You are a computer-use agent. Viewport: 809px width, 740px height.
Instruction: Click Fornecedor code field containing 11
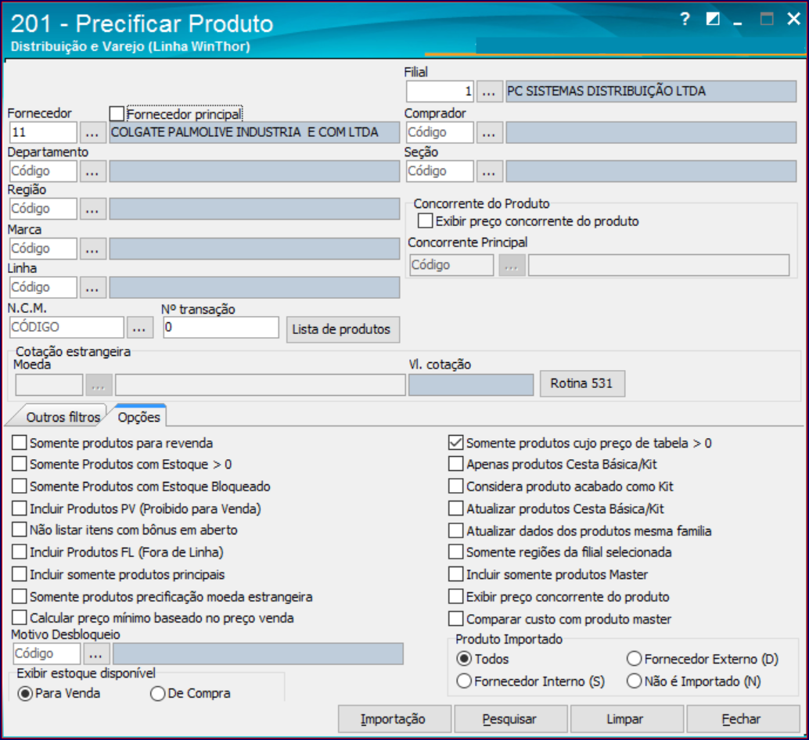click(x=43, y=132)
